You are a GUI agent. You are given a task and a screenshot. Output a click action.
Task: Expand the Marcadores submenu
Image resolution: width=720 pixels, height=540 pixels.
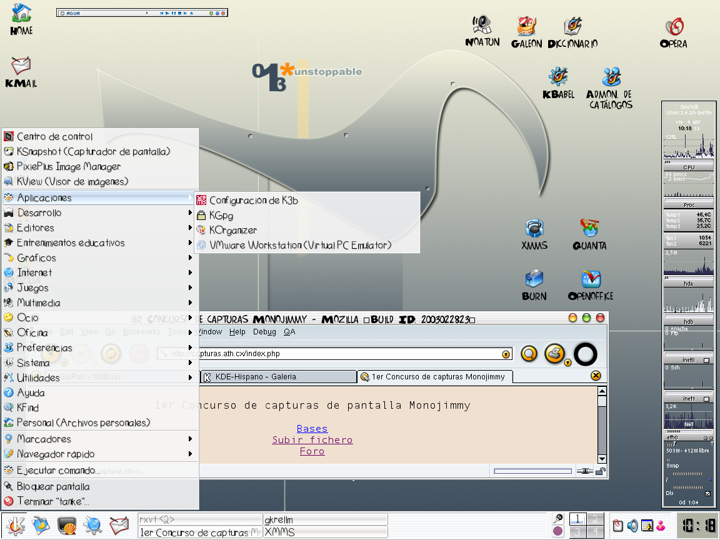click(100, 439)
